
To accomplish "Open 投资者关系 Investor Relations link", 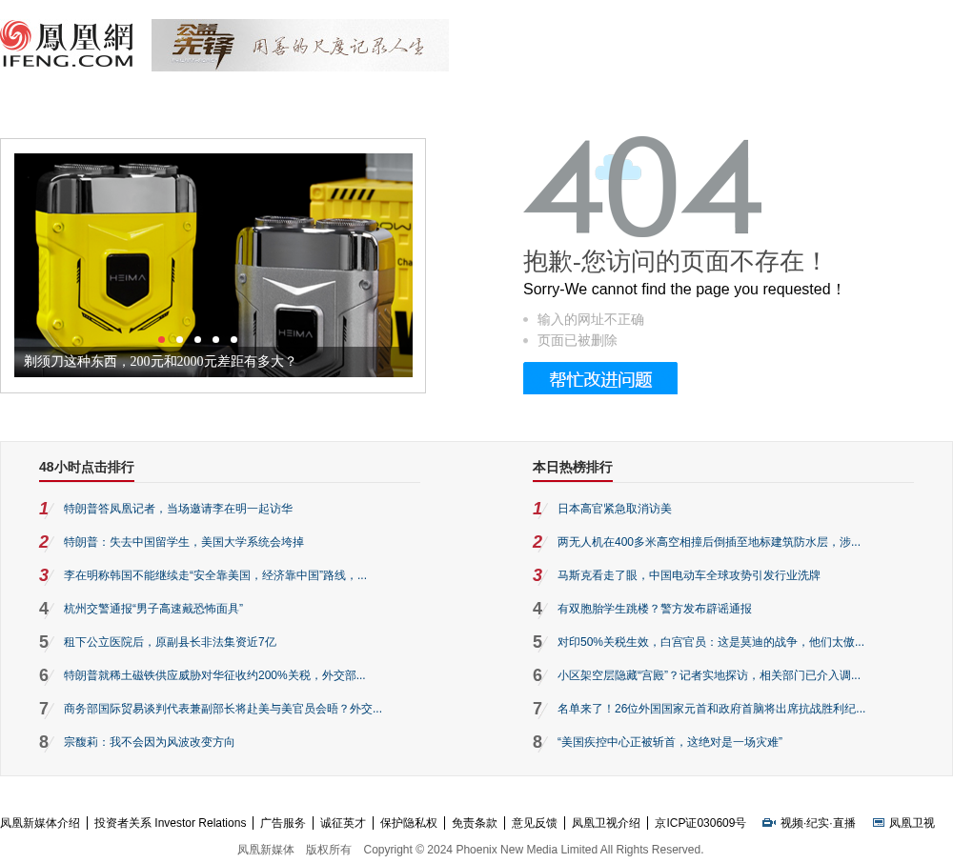I will pyautogui.click(x=171, y=823).
